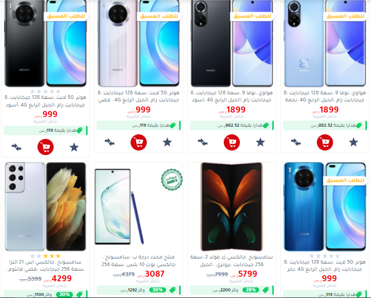This screenshot has height=298, width=371.
Task: Add blue Huawei Nova 9 to cart
Action: 325,142
